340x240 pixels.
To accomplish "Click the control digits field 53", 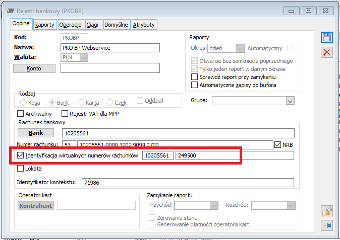I will pos(69,144).
